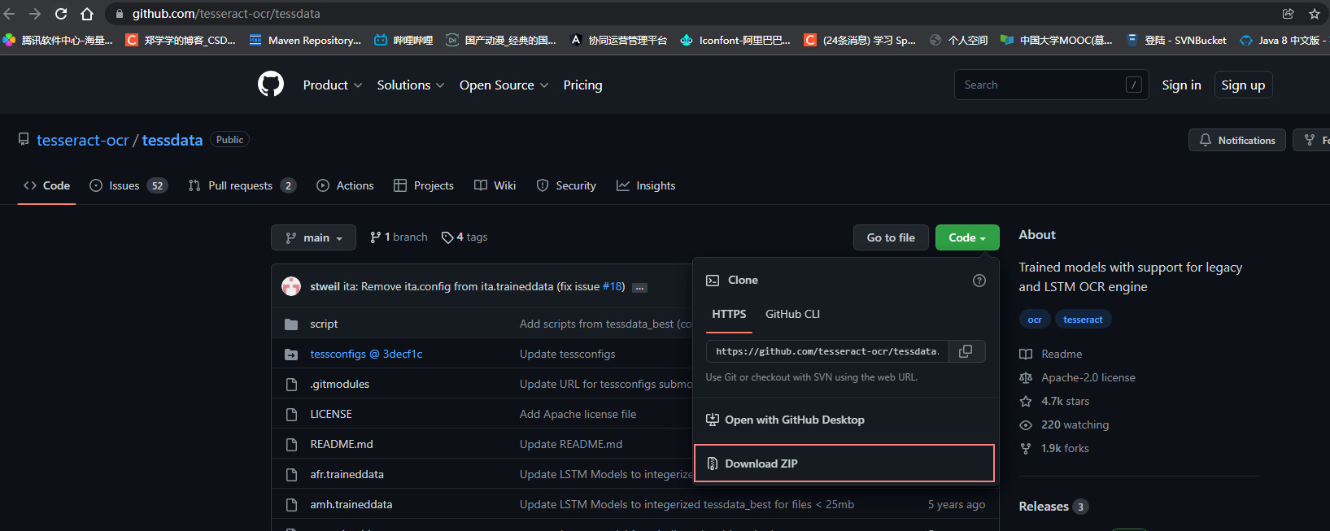Viewport: 1330px width, 531px height.
Task: Click the tessconfigs submodule folder icon
Action: 291,355
